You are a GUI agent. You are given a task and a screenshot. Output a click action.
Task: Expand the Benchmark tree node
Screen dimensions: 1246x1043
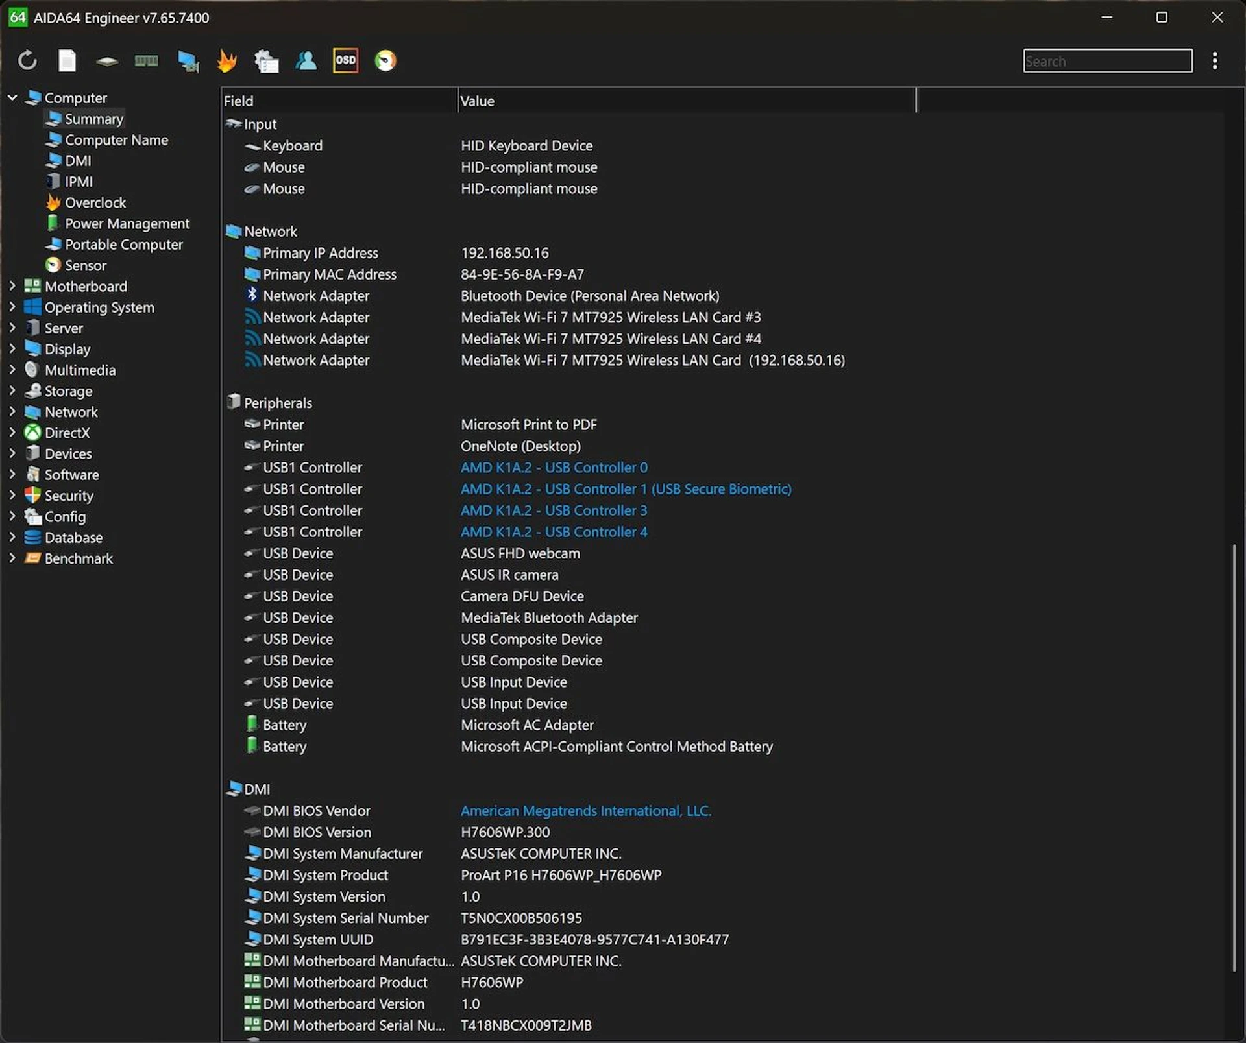[12, 558]
